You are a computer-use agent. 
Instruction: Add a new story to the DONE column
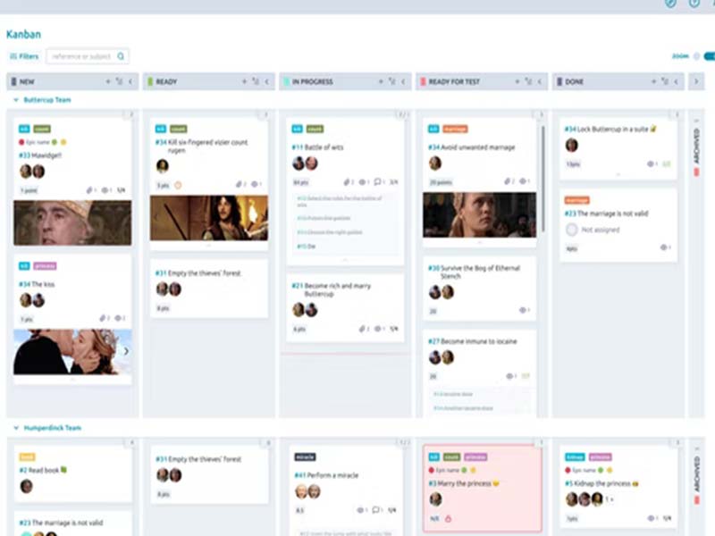pos(653,81)
